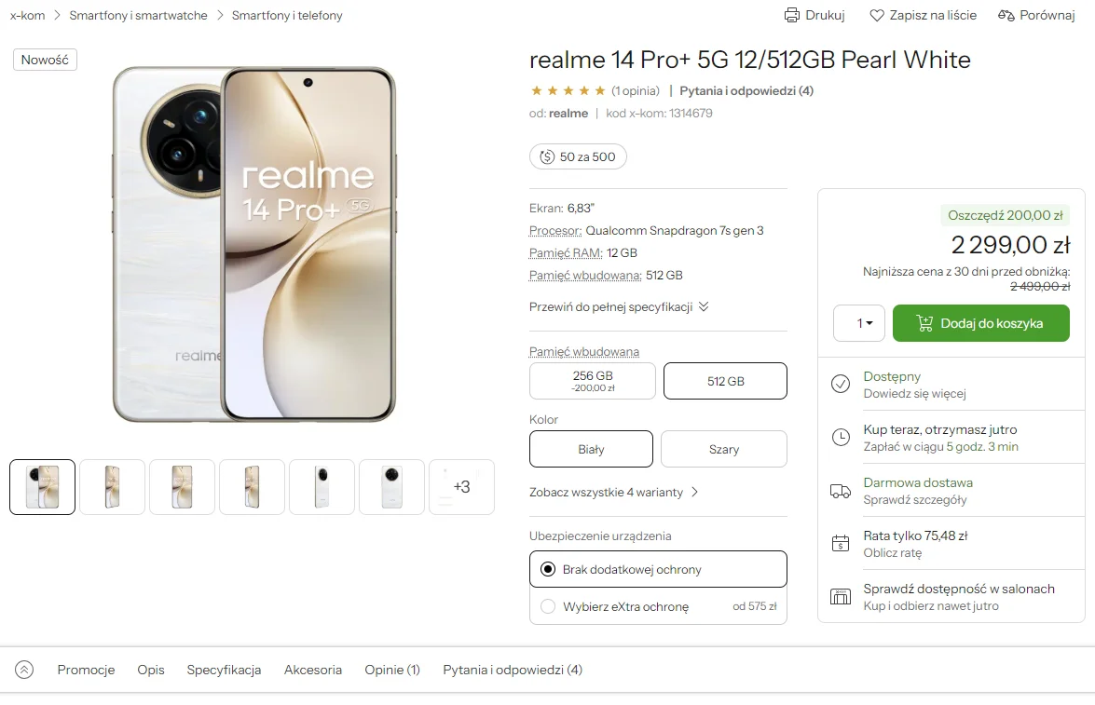Choose the 256 GB storage variant

(x=592, y=381)
